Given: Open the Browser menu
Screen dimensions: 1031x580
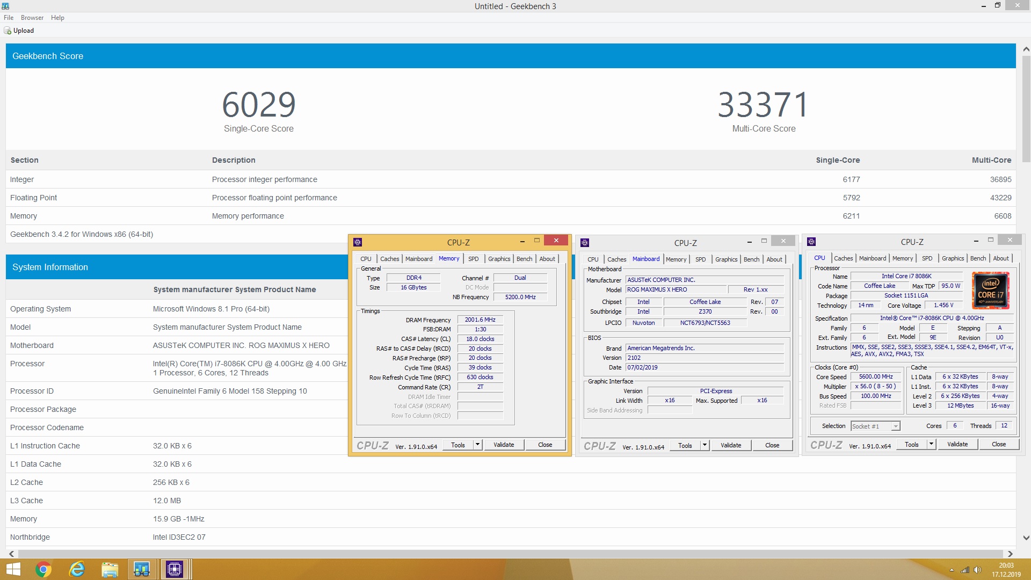Looking at the screenshot, I should click(x=32, y=18).
